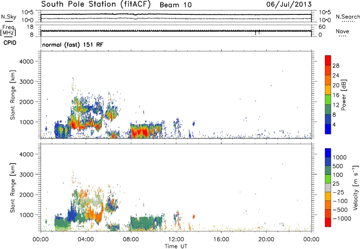Viewport: 360px width, 249px height.
Task: Click the "Velocity [m s⁻¹]" colorbar title
Action: pos(355,187)
